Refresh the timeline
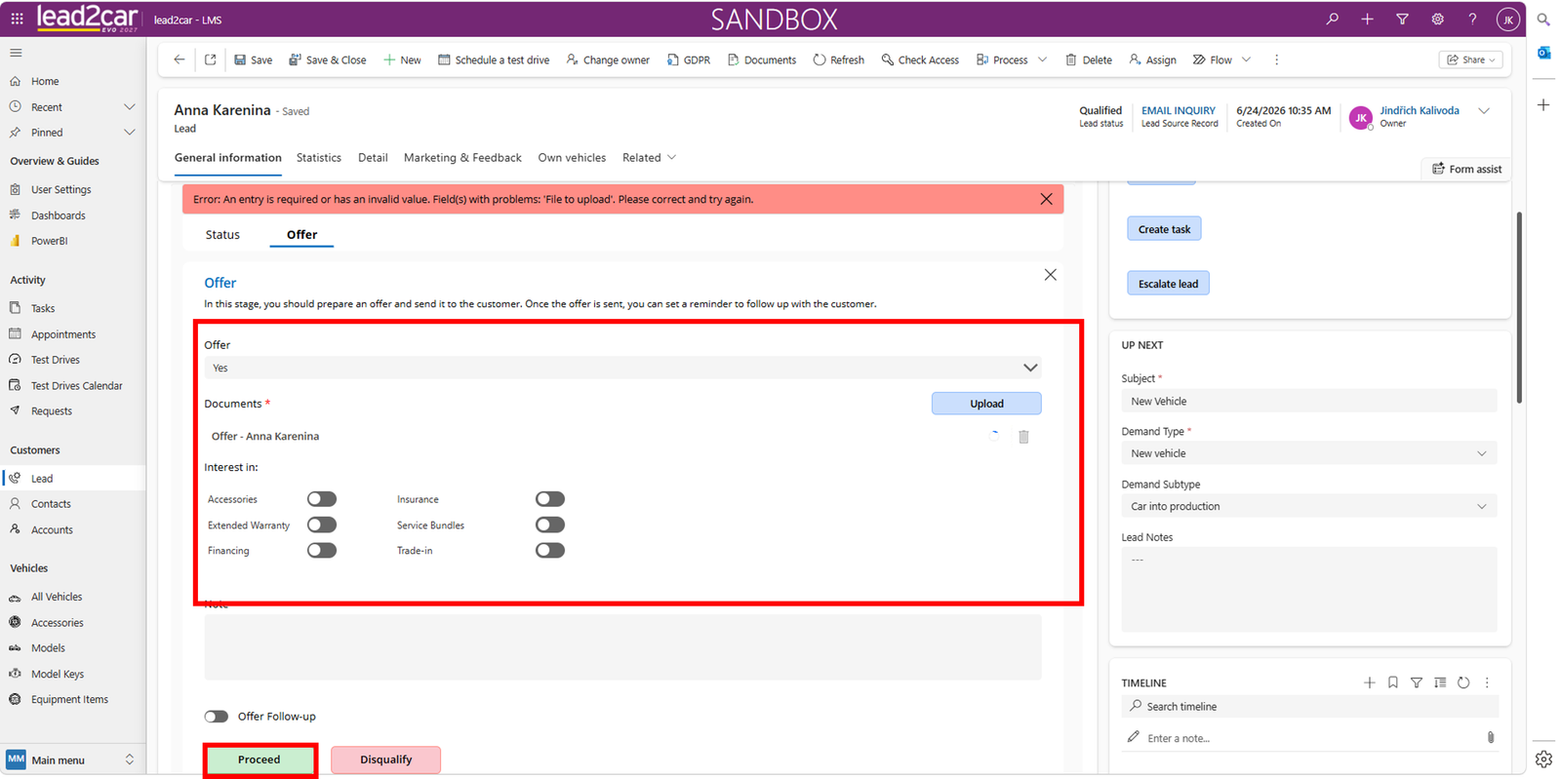Screen dimensions: 1561x779 coord(1463,682)
